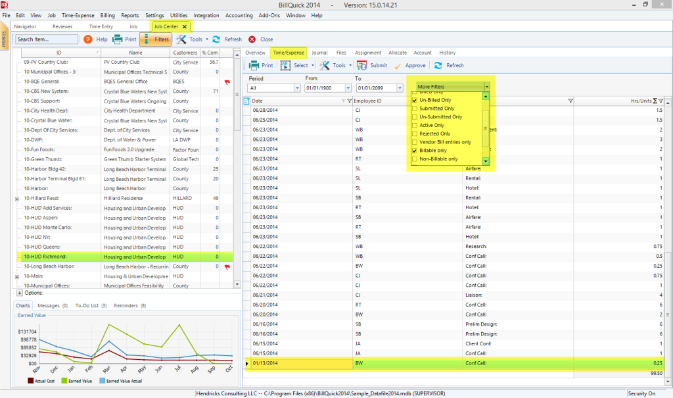Click the Submit icon
Screen dimensions: 673x398
click(x=361, y=65)
